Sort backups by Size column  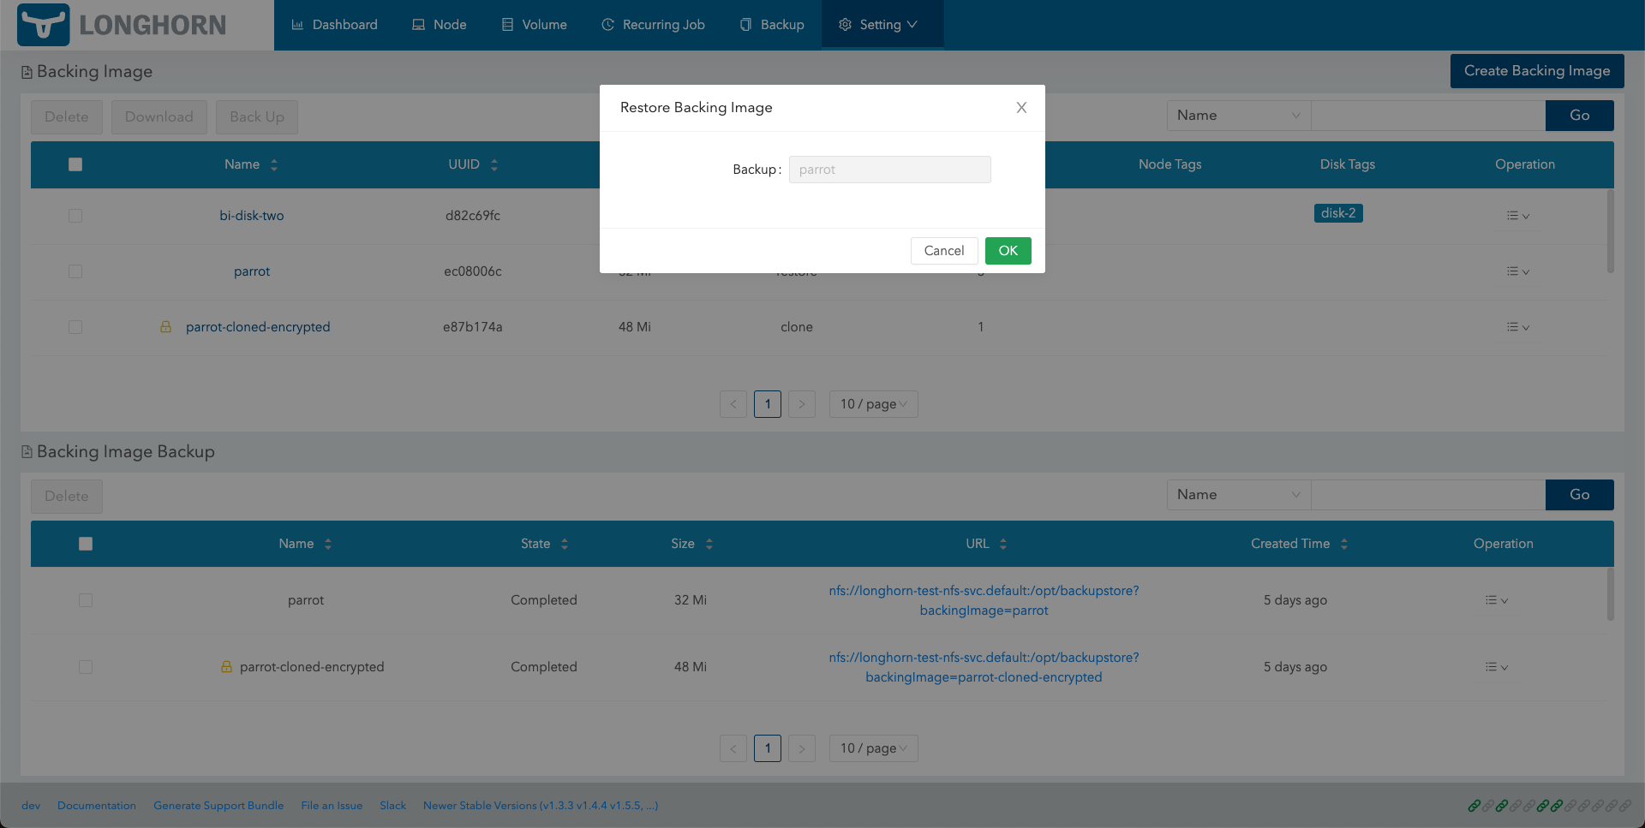pos(709,544)
